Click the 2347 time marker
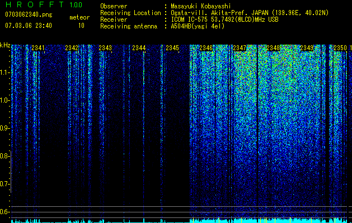Image resolution: width=352 pixels, height=223 pixels. click(240, 48)
